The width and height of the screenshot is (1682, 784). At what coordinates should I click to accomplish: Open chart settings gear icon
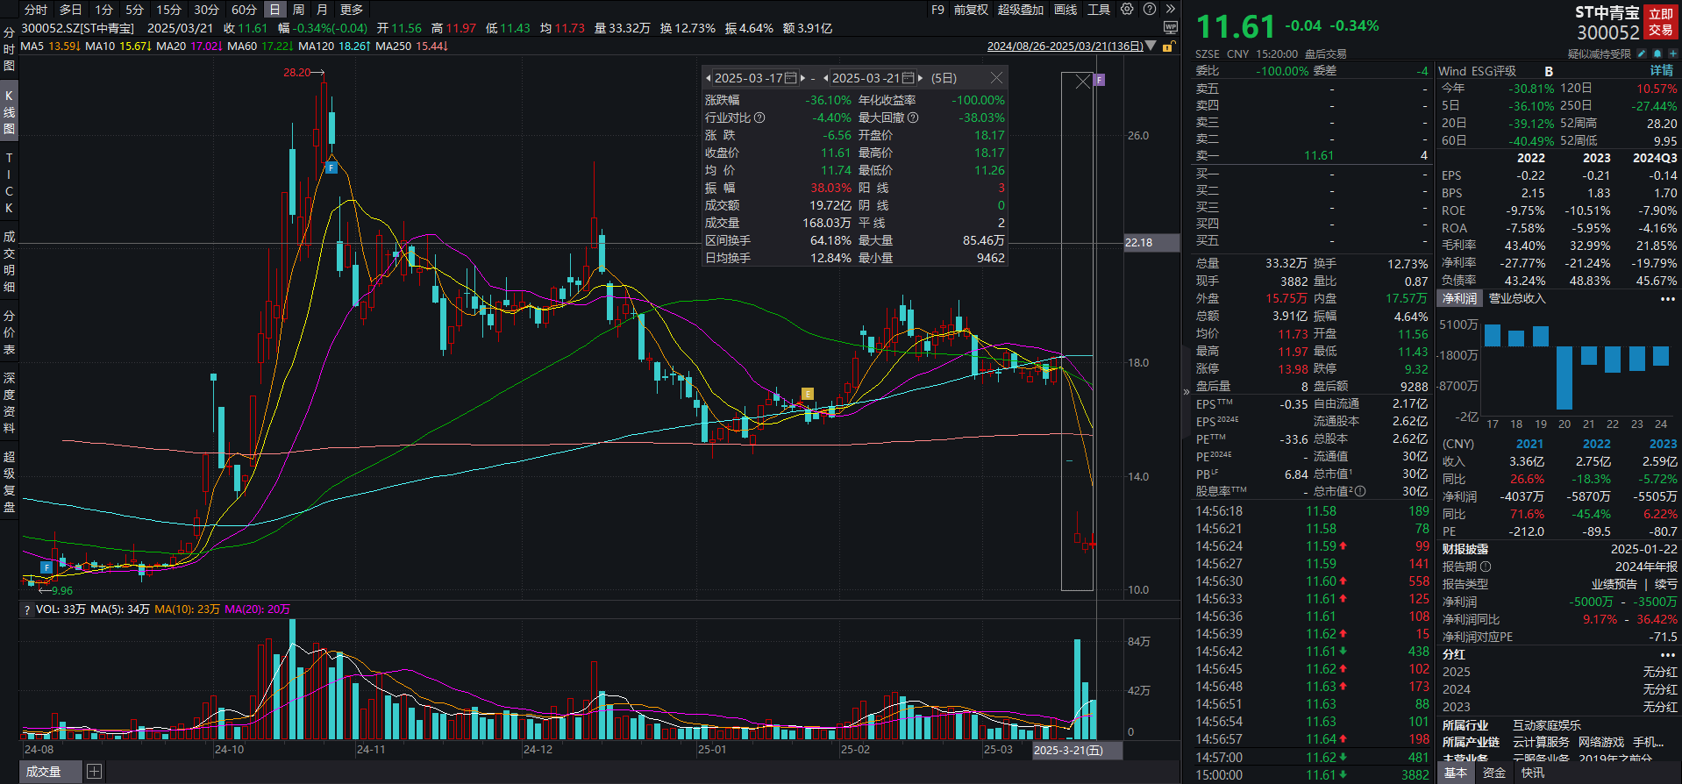[1127, 10]
